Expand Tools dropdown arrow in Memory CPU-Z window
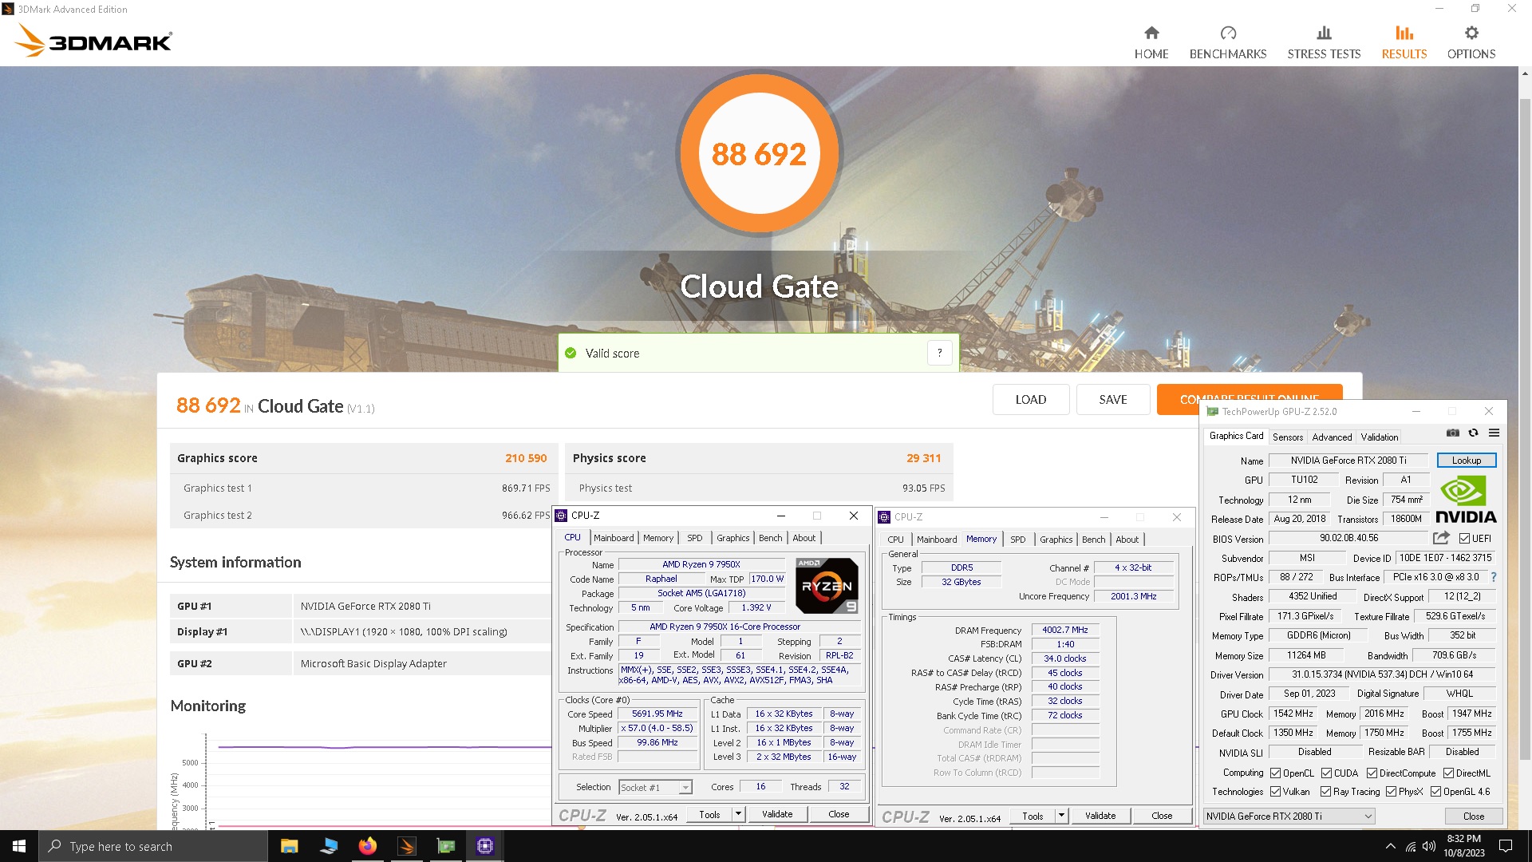 [1061, 816]
